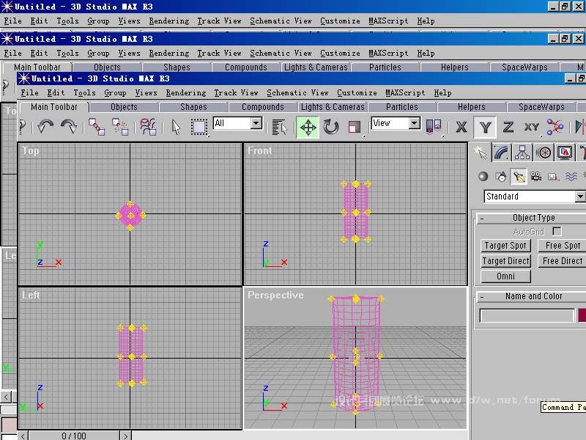Select Cameras category icon in Create panel
586x440 pixels.
(x=536, y=176)
